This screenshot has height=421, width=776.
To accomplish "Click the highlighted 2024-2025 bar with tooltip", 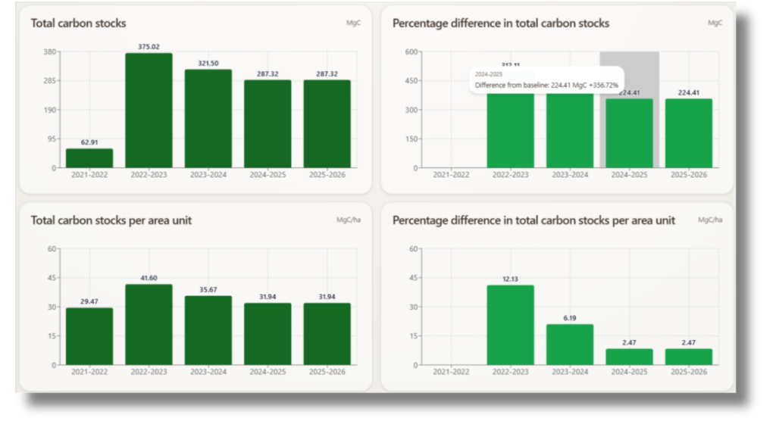I will pos(629,133).
